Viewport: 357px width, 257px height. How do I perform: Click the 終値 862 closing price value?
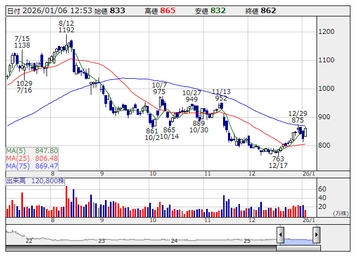(x=268, y=10)
